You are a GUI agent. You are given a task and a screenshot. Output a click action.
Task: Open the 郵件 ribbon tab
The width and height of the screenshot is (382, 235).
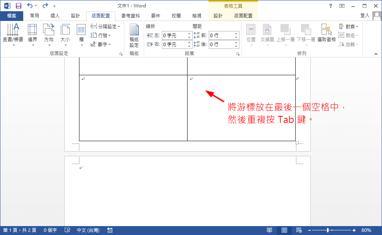pyautogui.click(x=155, y=16)
